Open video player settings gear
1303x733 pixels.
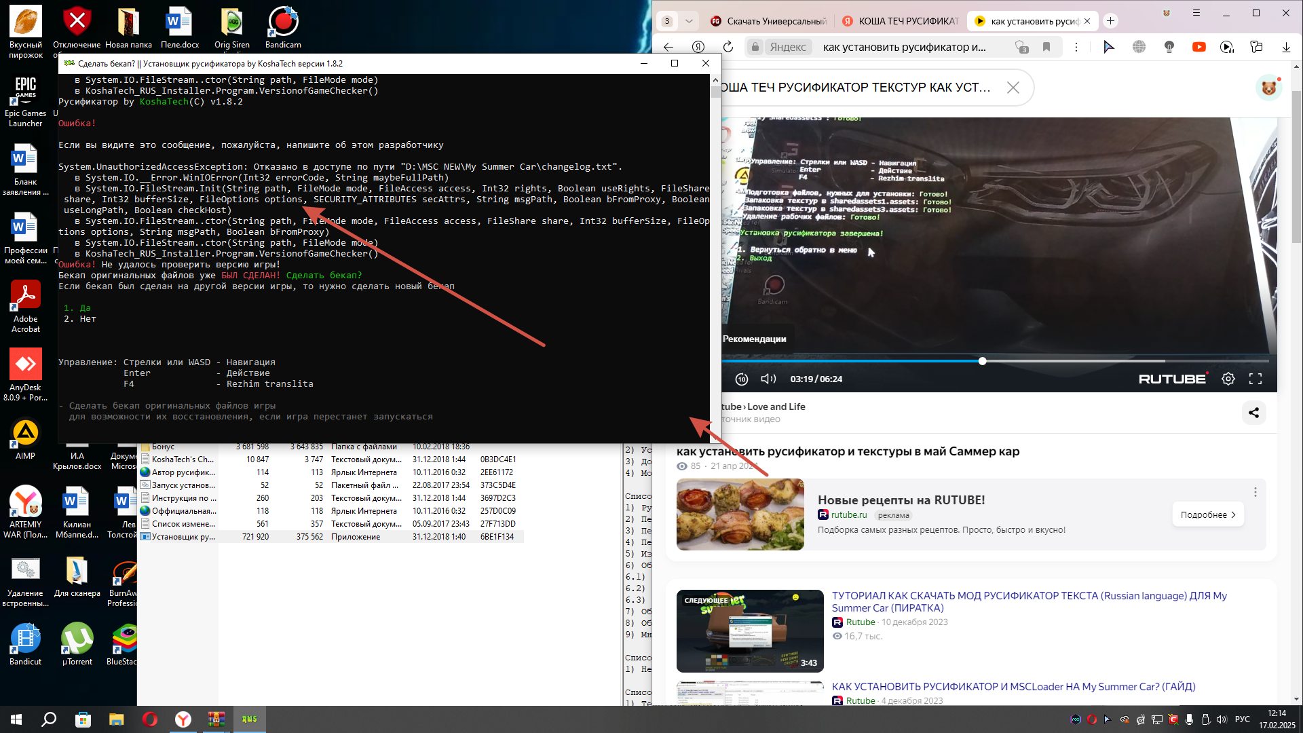point(1228,379)
